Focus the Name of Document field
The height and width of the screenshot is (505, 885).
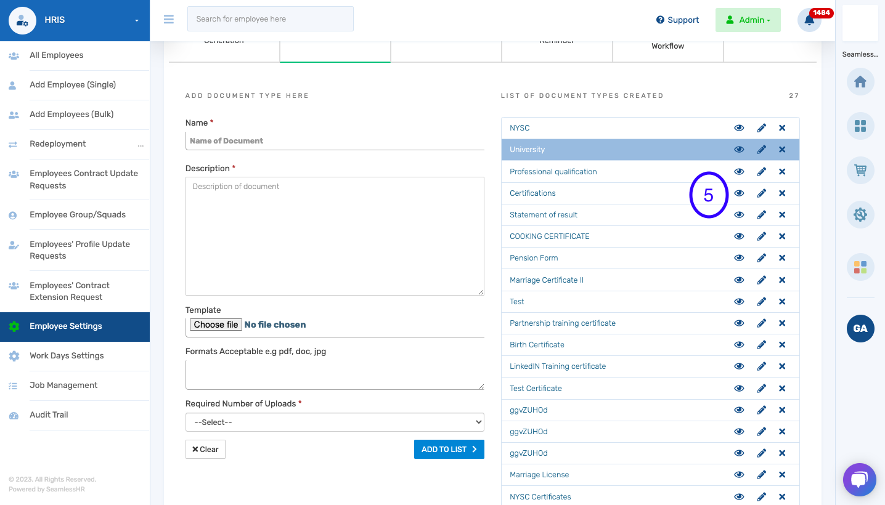[x=335, y=141]
